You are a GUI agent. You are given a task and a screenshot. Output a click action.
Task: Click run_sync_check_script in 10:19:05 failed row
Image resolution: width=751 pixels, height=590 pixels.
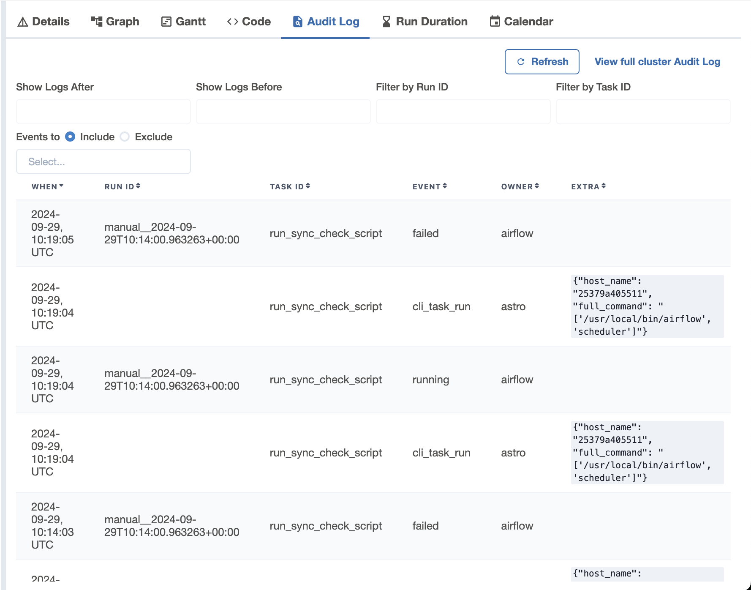(x=326, y=233)
